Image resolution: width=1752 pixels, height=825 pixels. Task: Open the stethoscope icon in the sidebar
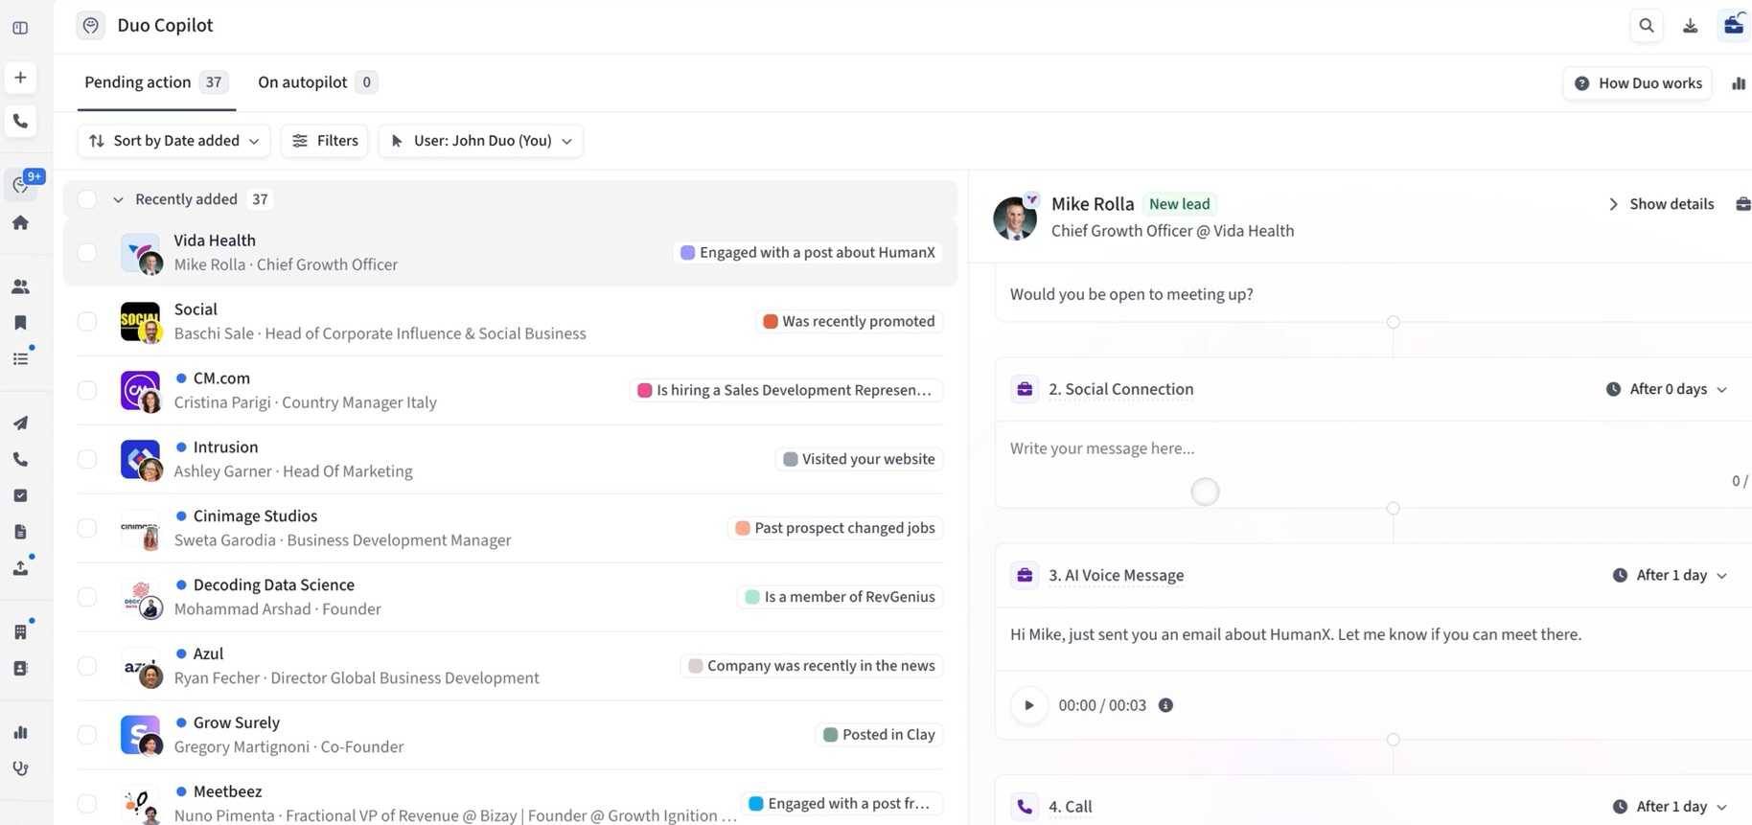point(20,768)
